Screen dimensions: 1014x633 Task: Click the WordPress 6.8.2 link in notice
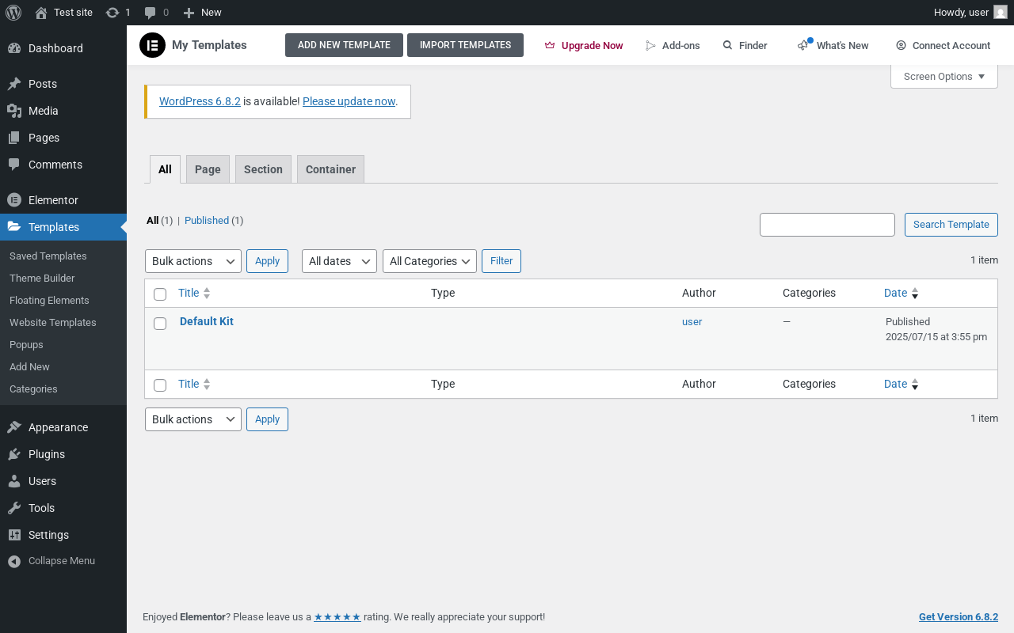[200, 101]
